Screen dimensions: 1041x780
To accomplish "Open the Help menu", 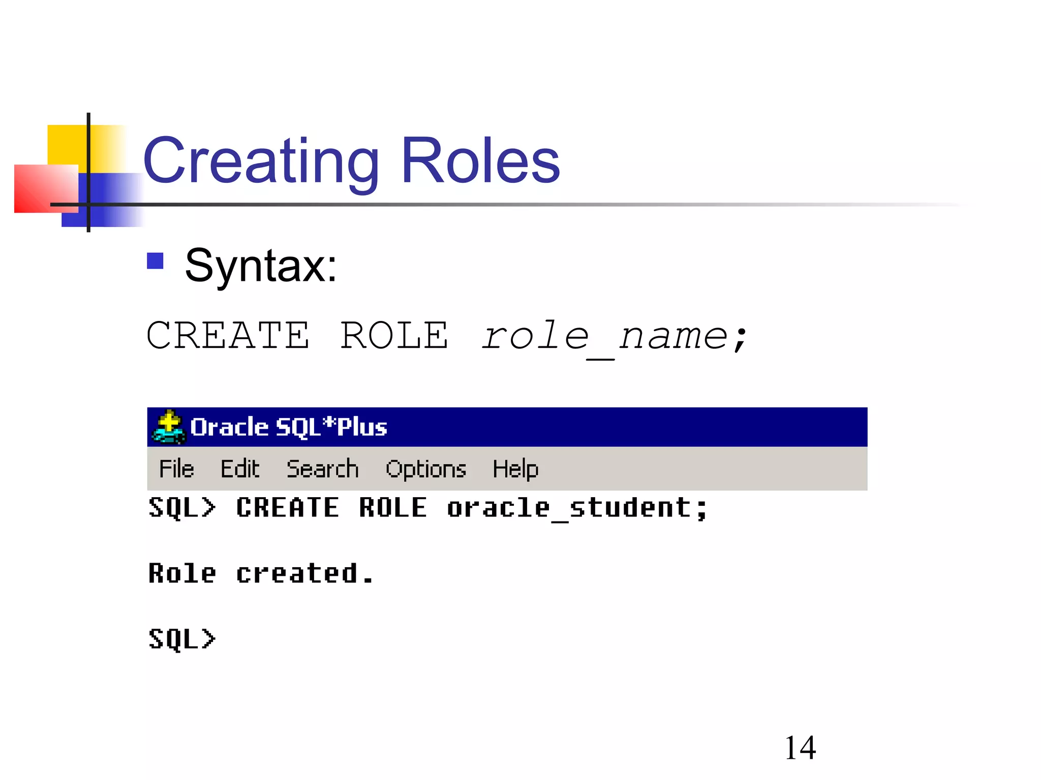I will pyautogui.click(x=515, y=469).
